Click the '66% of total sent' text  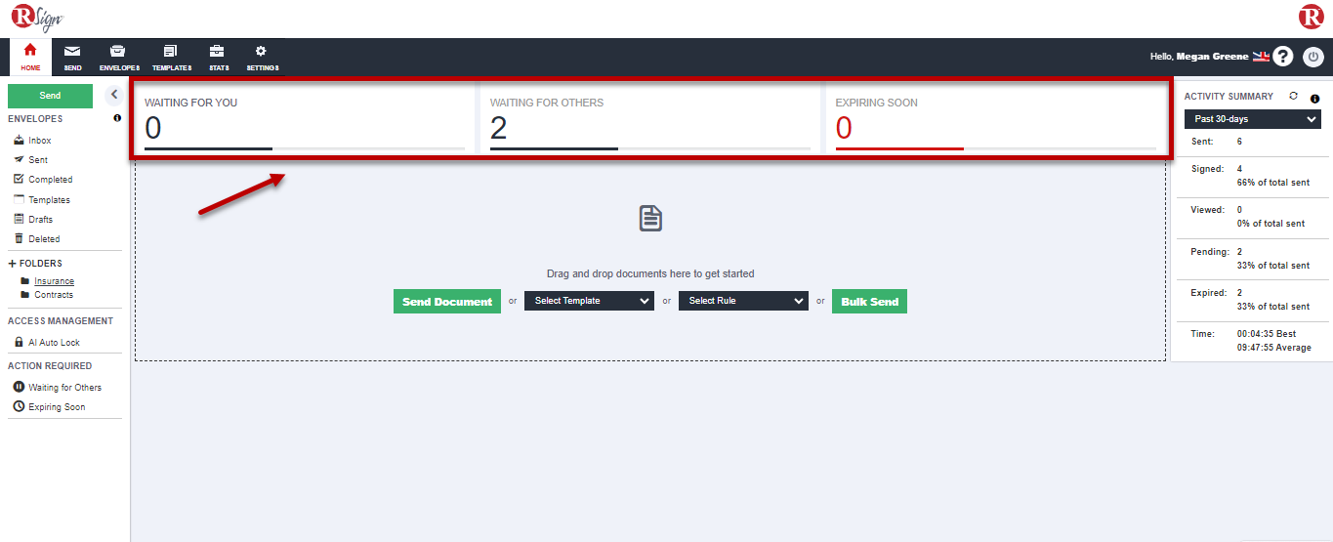1273,183
